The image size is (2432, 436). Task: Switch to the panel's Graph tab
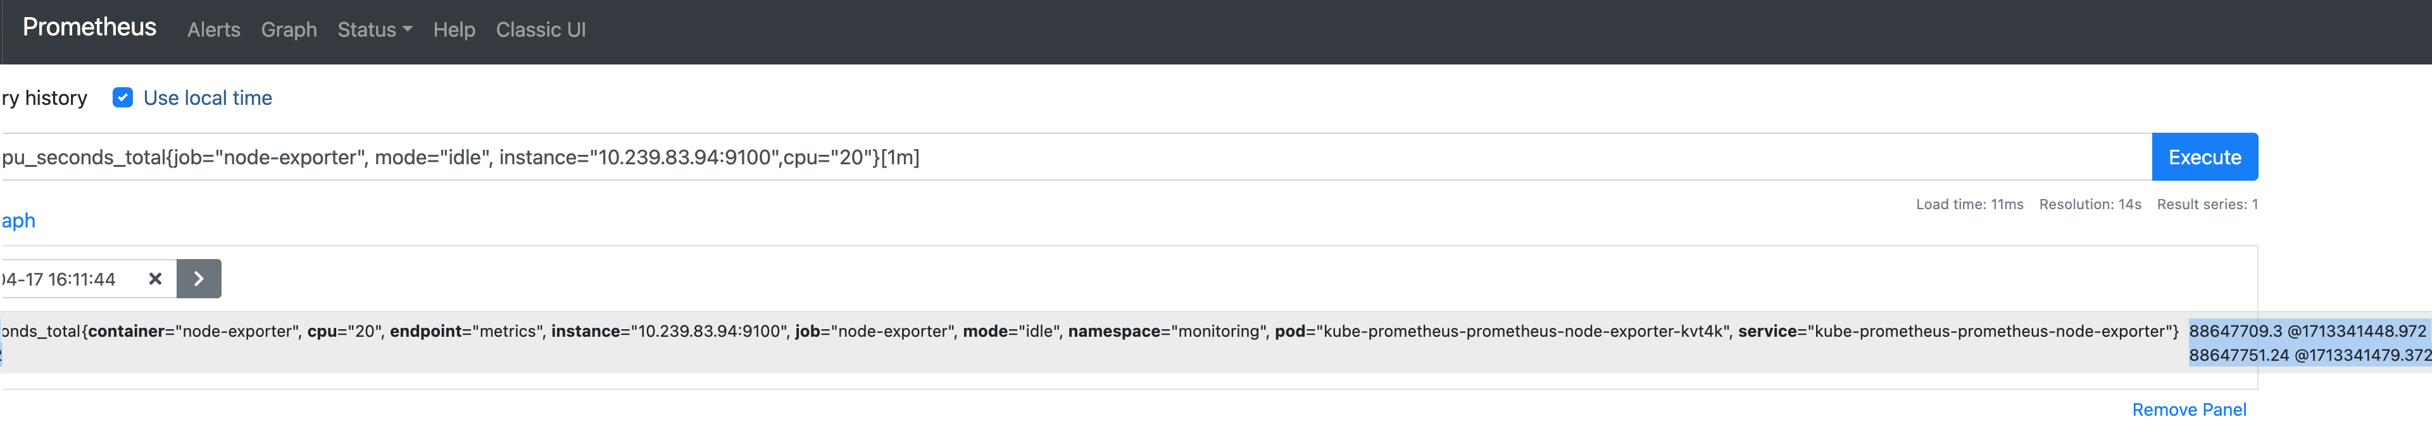18,221
